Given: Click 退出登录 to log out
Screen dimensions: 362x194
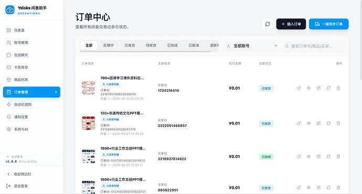Looking at the screenshot, I should point(31,186).
